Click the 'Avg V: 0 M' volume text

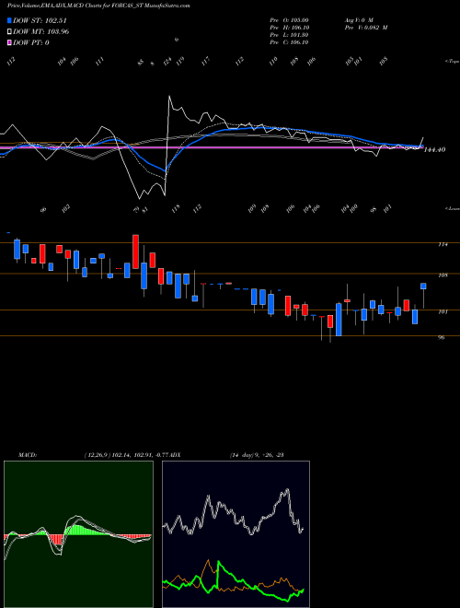358,19
